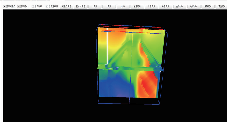227x122 pixels.
Task: Click the blue region of the lower slice
Action: [111, 86]
